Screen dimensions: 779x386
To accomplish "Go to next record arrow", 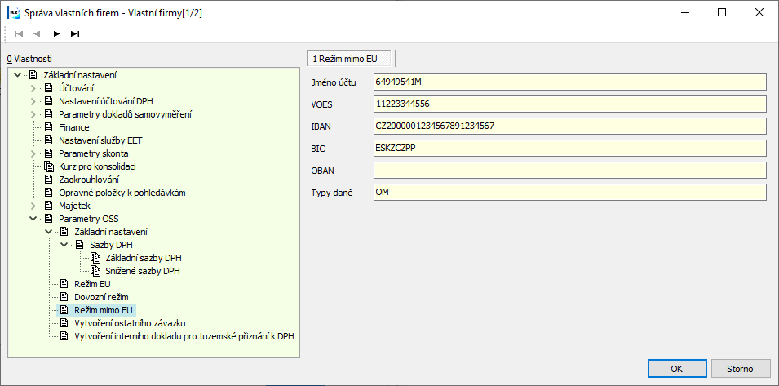I will click(56, 33).
